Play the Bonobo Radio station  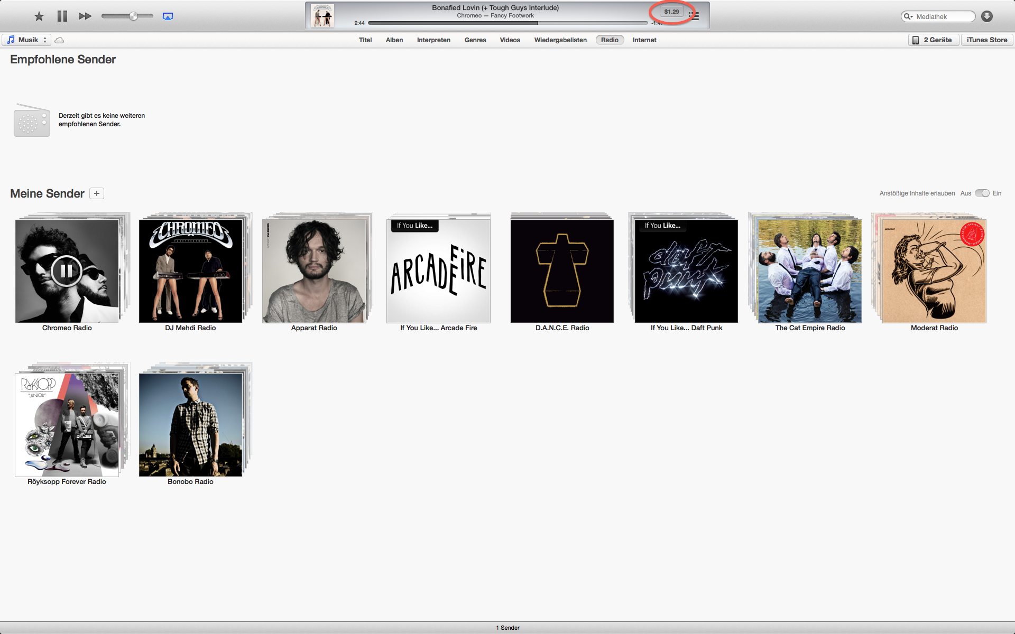(190, 425)
